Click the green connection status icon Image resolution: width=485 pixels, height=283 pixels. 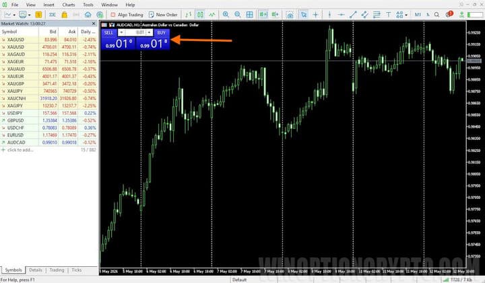coord(461,15)
